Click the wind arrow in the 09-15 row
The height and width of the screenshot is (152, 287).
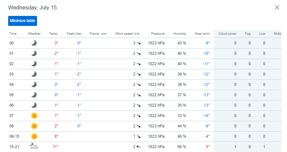tap(138, 136)
